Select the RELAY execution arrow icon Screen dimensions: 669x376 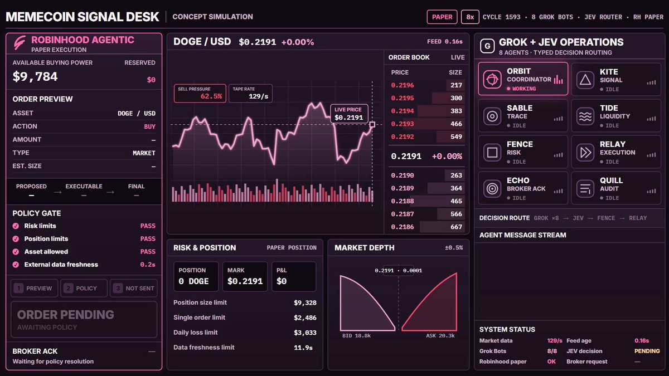click(x=585, y=153)
